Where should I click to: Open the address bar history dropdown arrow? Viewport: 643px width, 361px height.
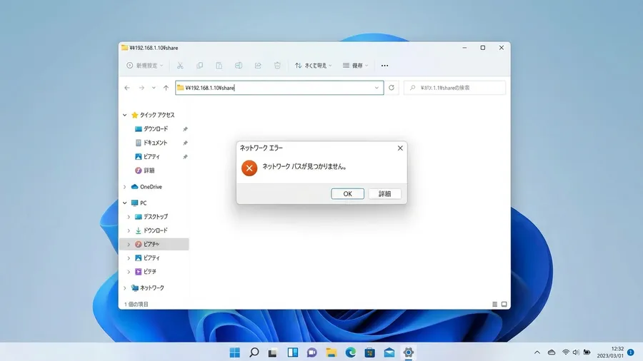point(377,88)
